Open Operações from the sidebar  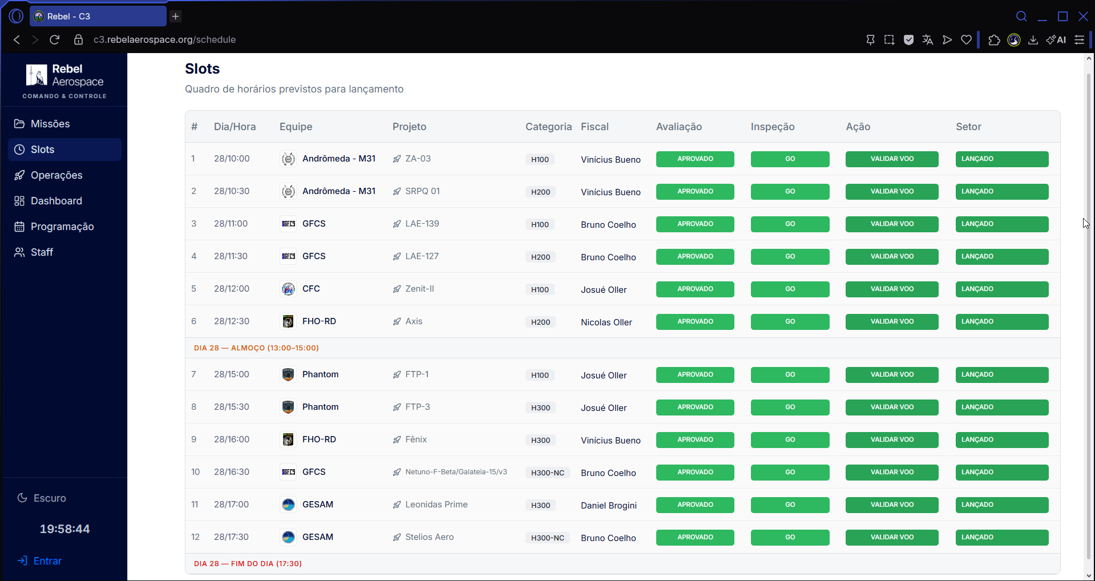coord(64,175)
